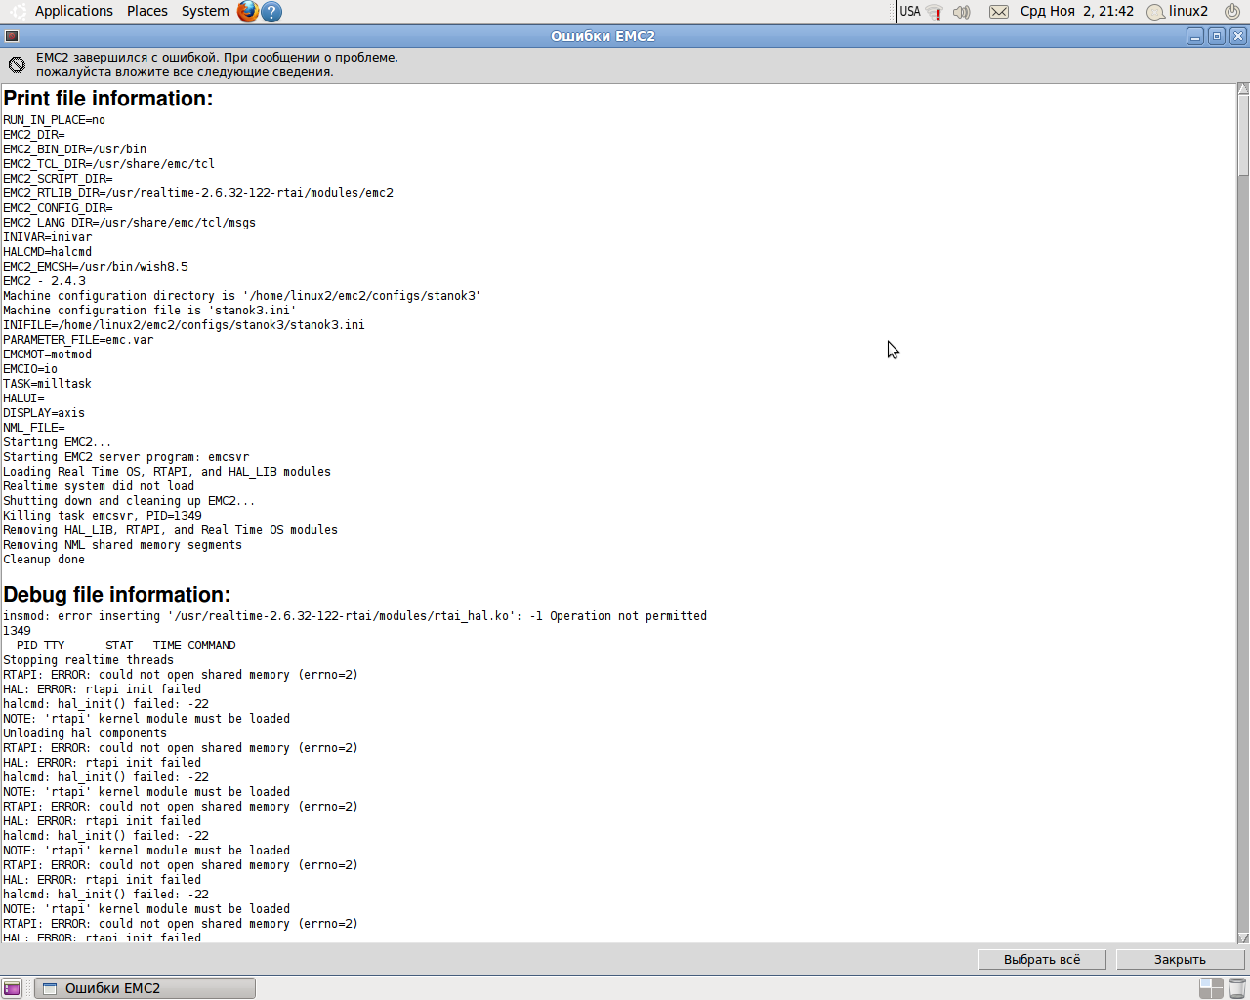Viewport: 1250px width, 1000px height.
Task: Click the line 'Realtime system did not load'
Action: click(x=99, y=486)
